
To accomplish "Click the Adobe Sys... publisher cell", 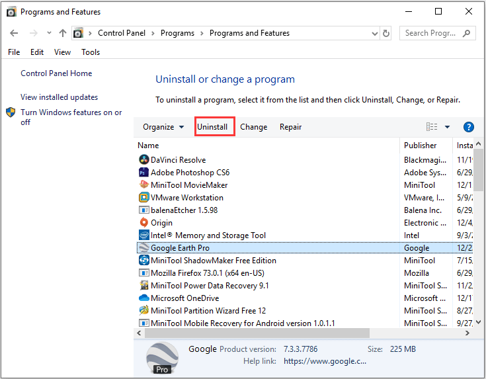I will click(x=425, y=173).
